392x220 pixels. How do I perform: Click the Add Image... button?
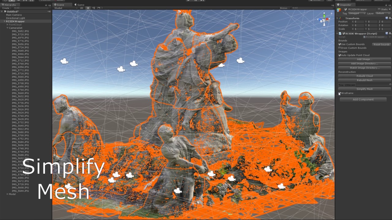coord(364,59)
